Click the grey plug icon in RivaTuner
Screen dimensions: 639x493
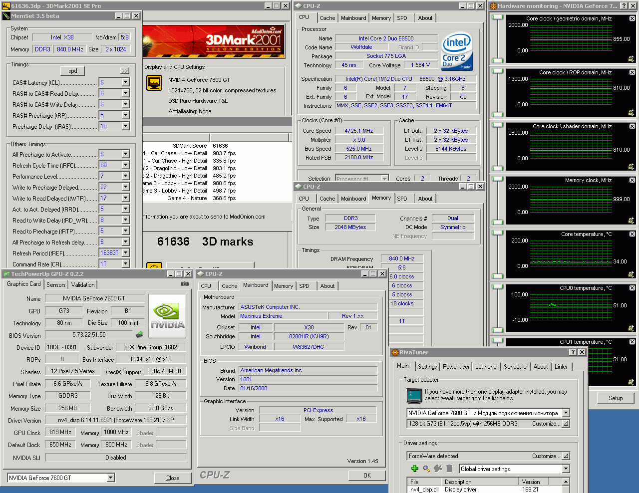click(438, 469)
